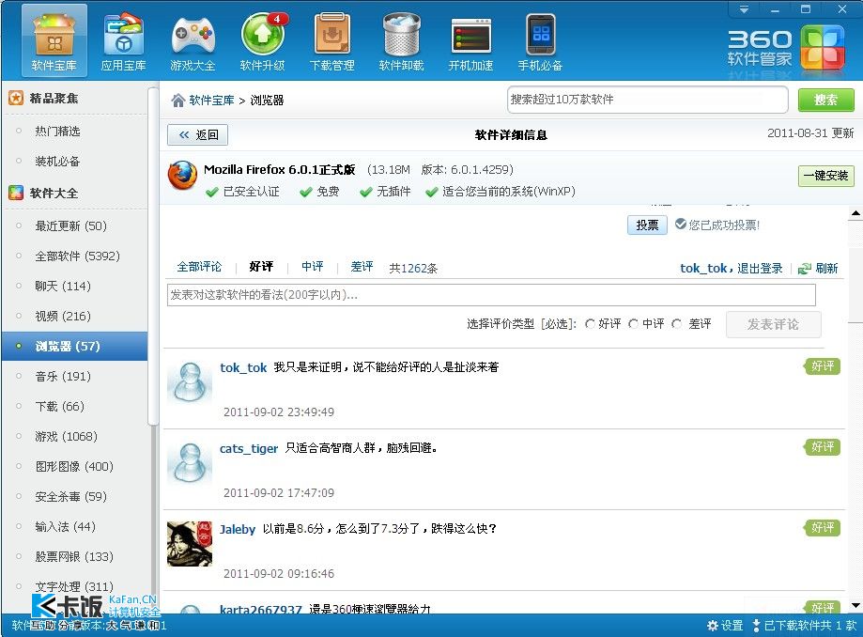This screenshot has height=637, width=863.
Task: Select the 中评 radio button for review type
Action: [x=634, y=324]
